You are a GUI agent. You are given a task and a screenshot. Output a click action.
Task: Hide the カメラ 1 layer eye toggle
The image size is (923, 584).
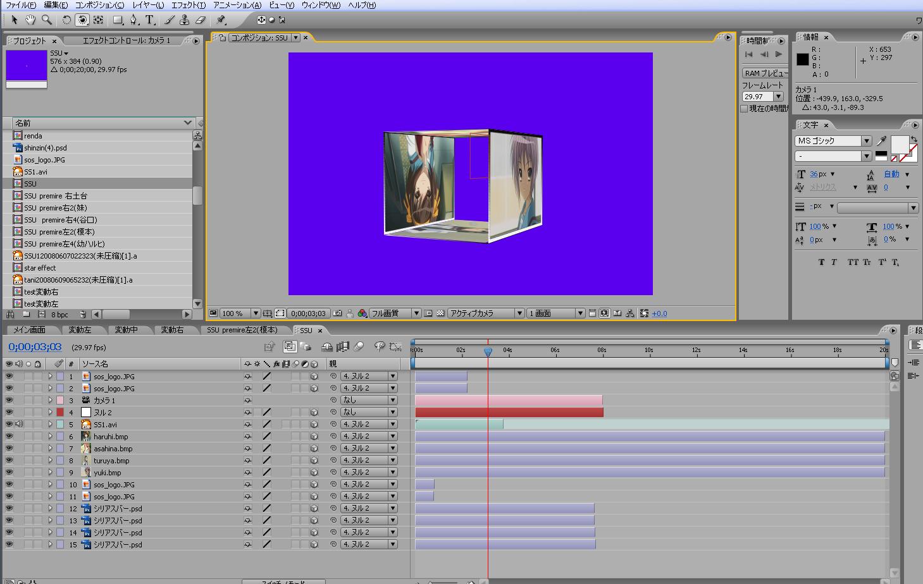coord(9,400)
